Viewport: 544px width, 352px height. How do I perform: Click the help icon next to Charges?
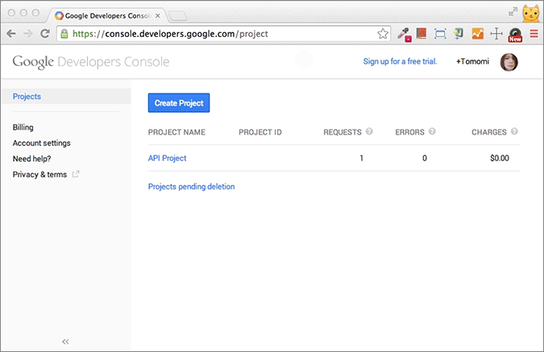[x=514, y=131]
